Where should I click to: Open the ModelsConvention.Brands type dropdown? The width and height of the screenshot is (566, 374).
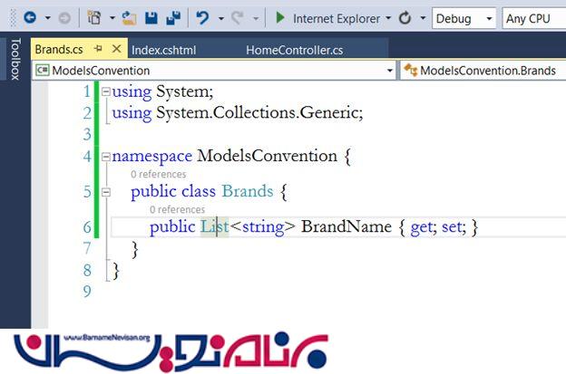point(483,70)
